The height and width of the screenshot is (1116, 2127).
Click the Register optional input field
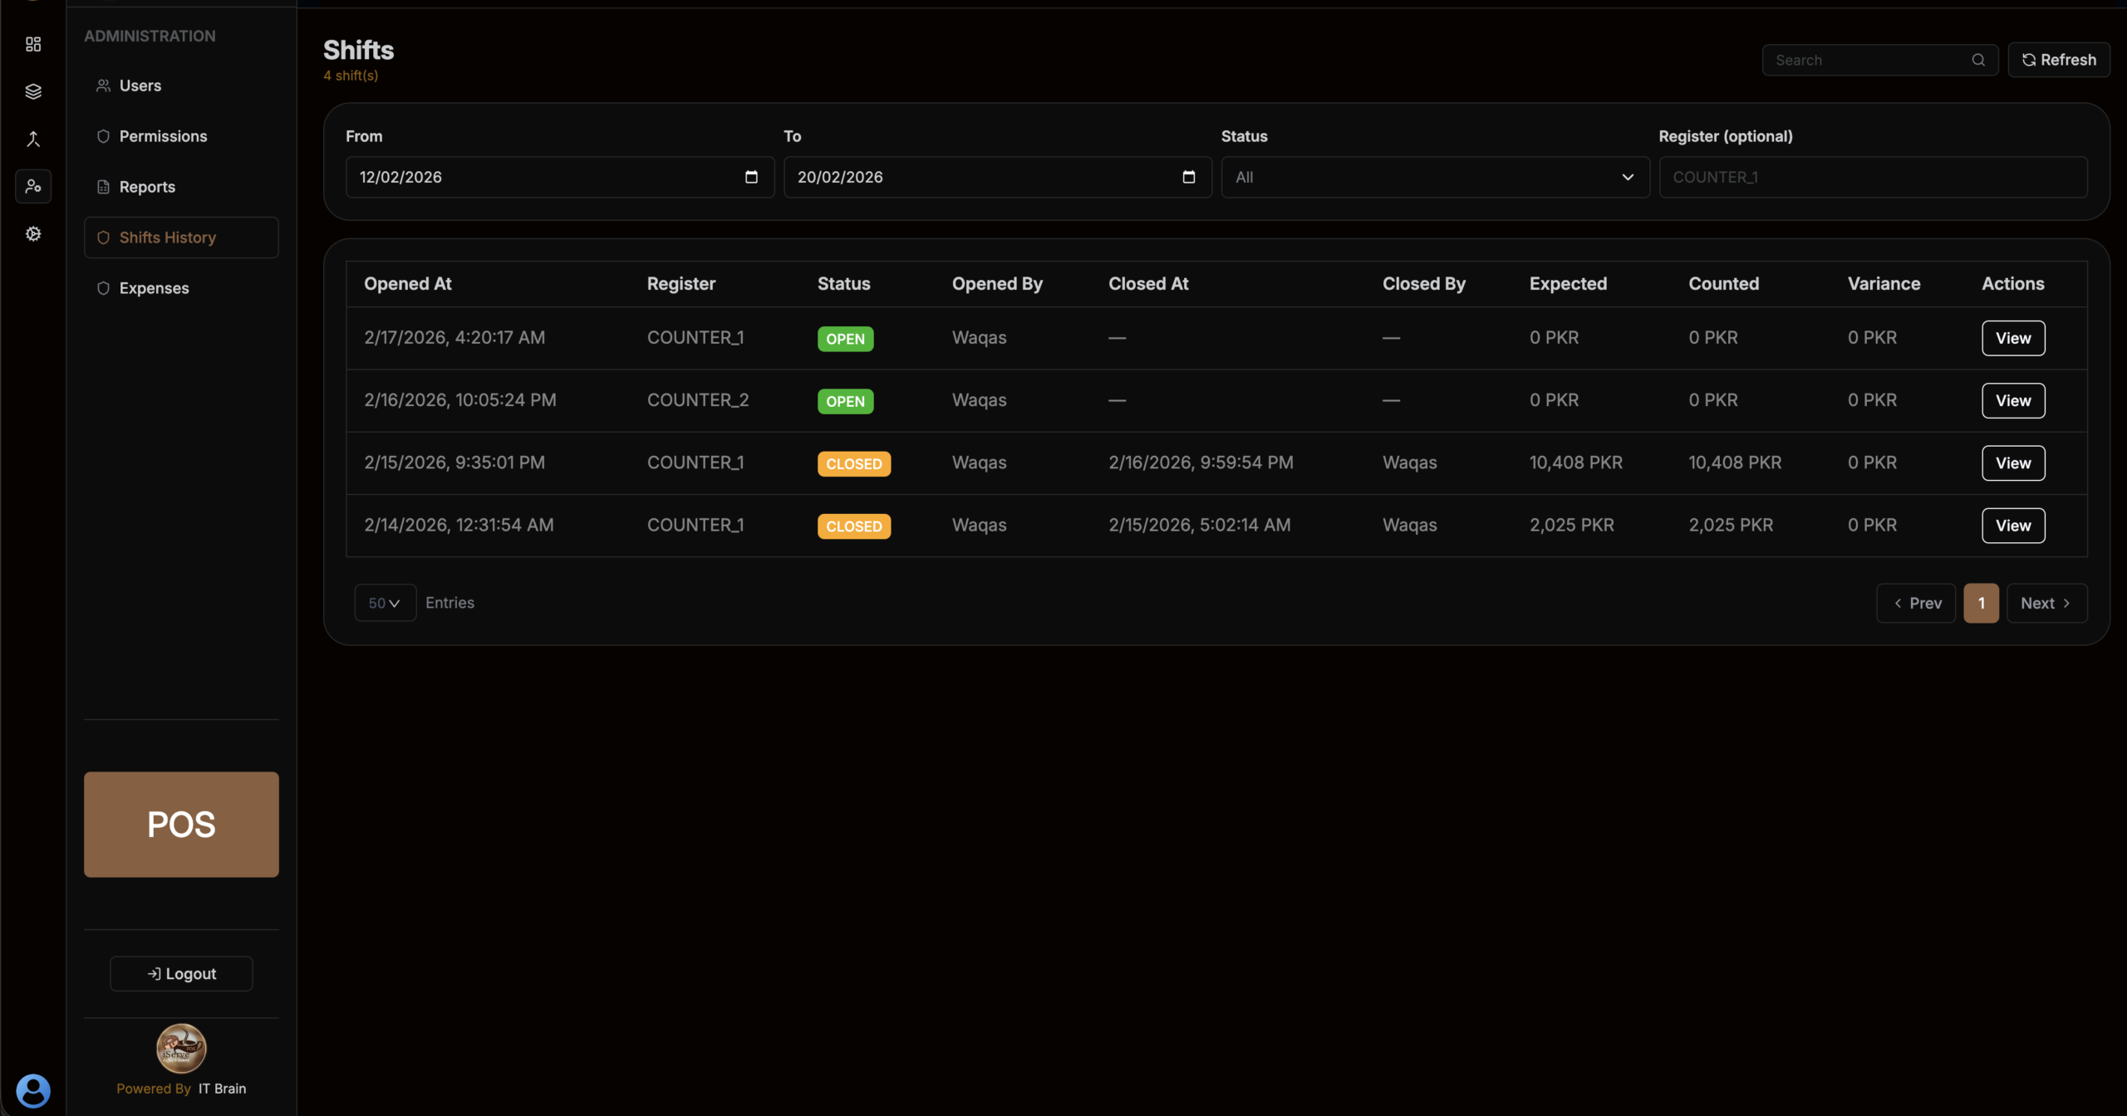1873,177
